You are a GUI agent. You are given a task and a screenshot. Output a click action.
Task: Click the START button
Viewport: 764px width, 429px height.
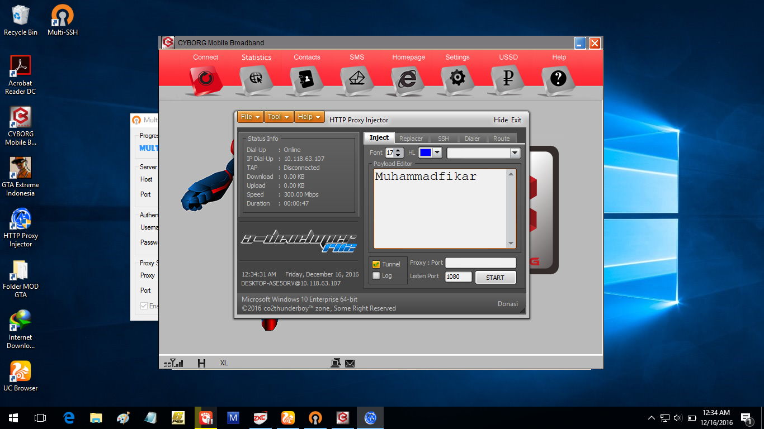point(495,278)
